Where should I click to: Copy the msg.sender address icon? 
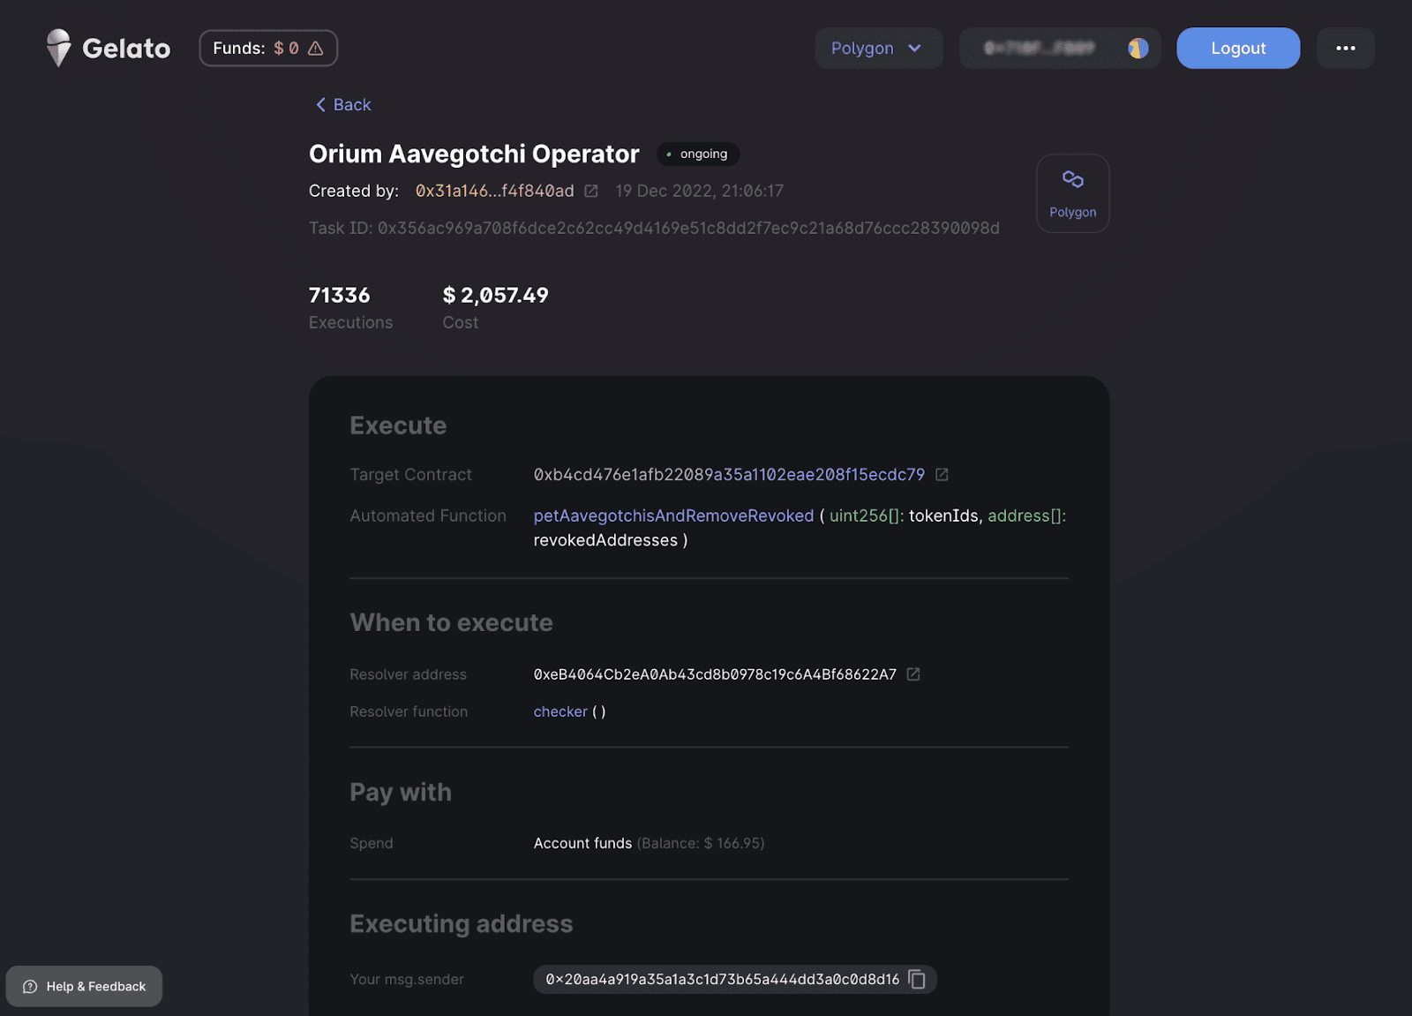[917, 979]
